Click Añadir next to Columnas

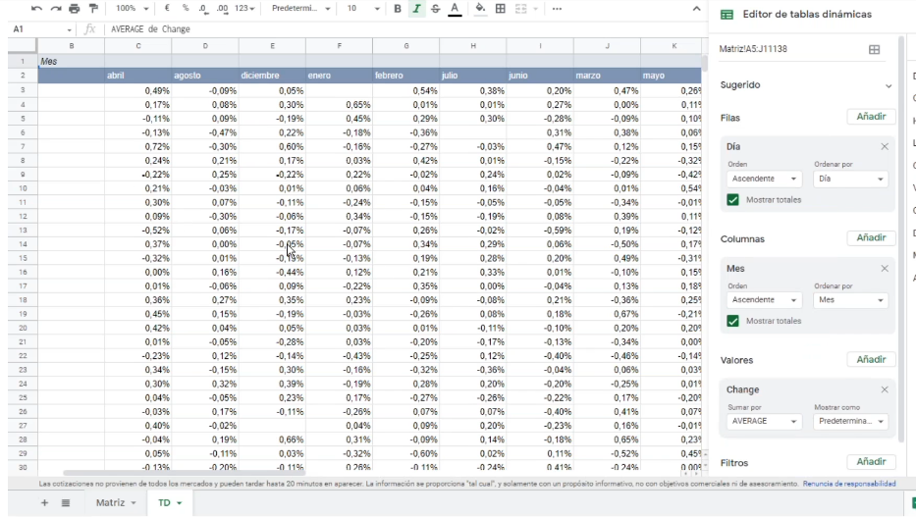tap(871, 238)
